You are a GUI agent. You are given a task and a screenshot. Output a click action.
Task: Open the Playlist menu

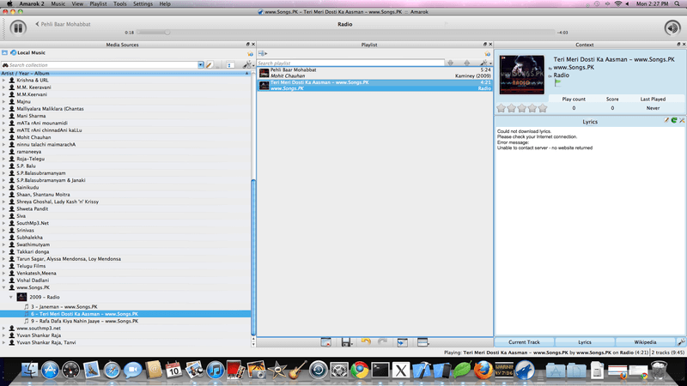click(98, 3)
